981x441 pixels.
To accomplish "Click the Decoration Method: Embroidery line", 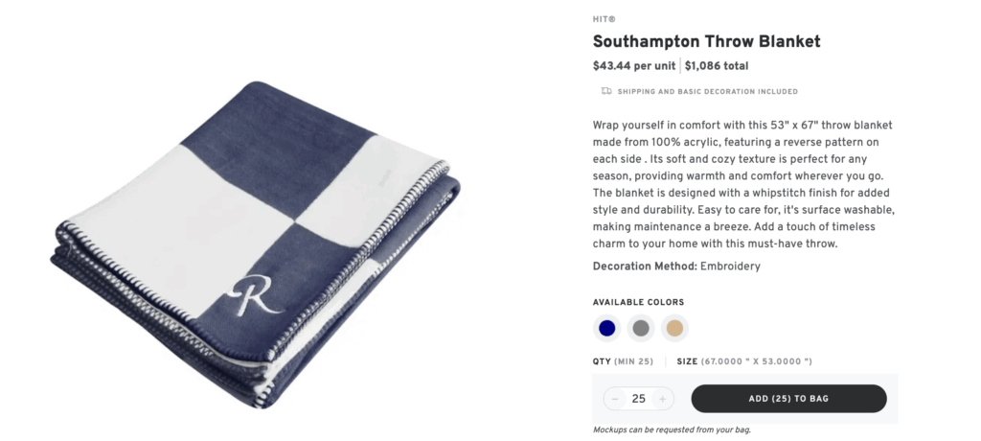I will [x=676, y=267].
